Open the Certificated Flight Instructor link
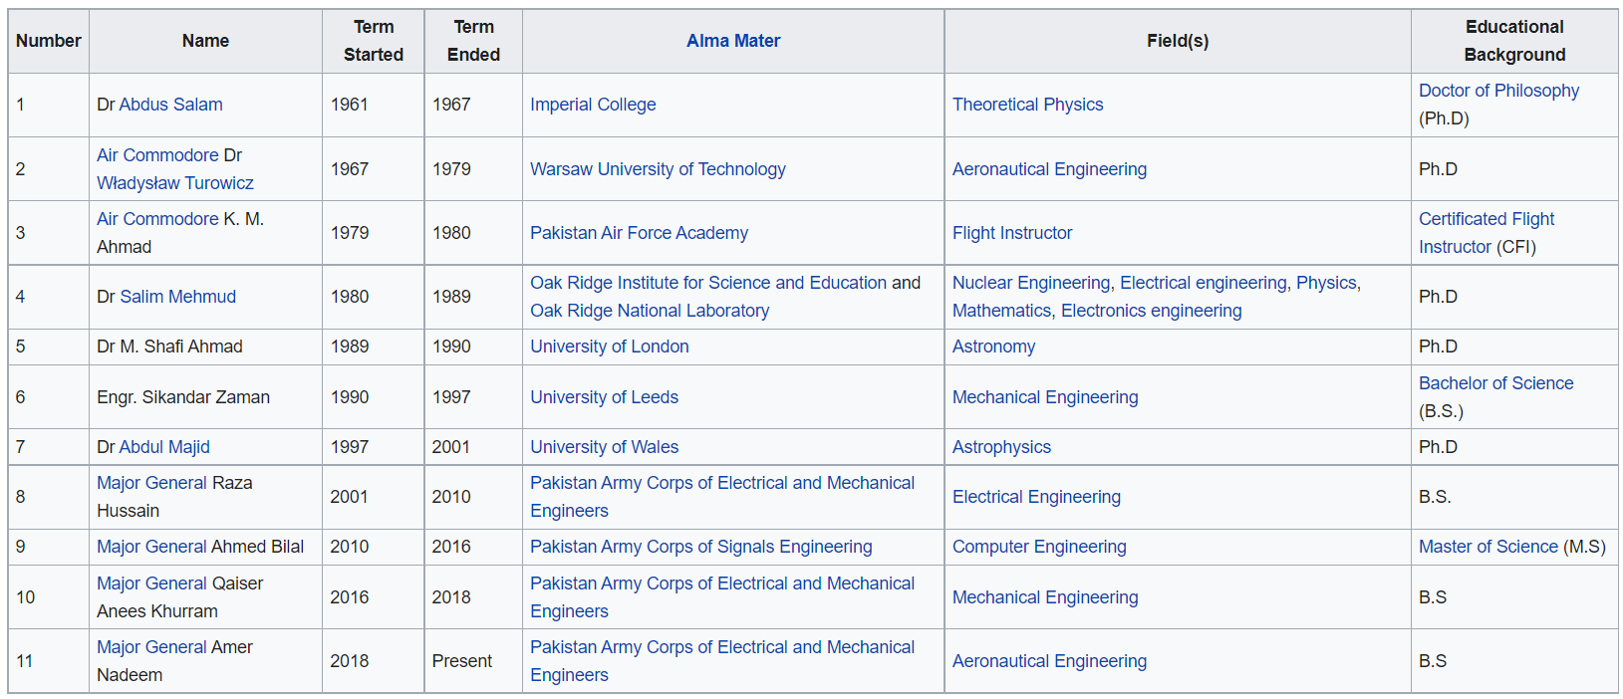 [1486, 233]
